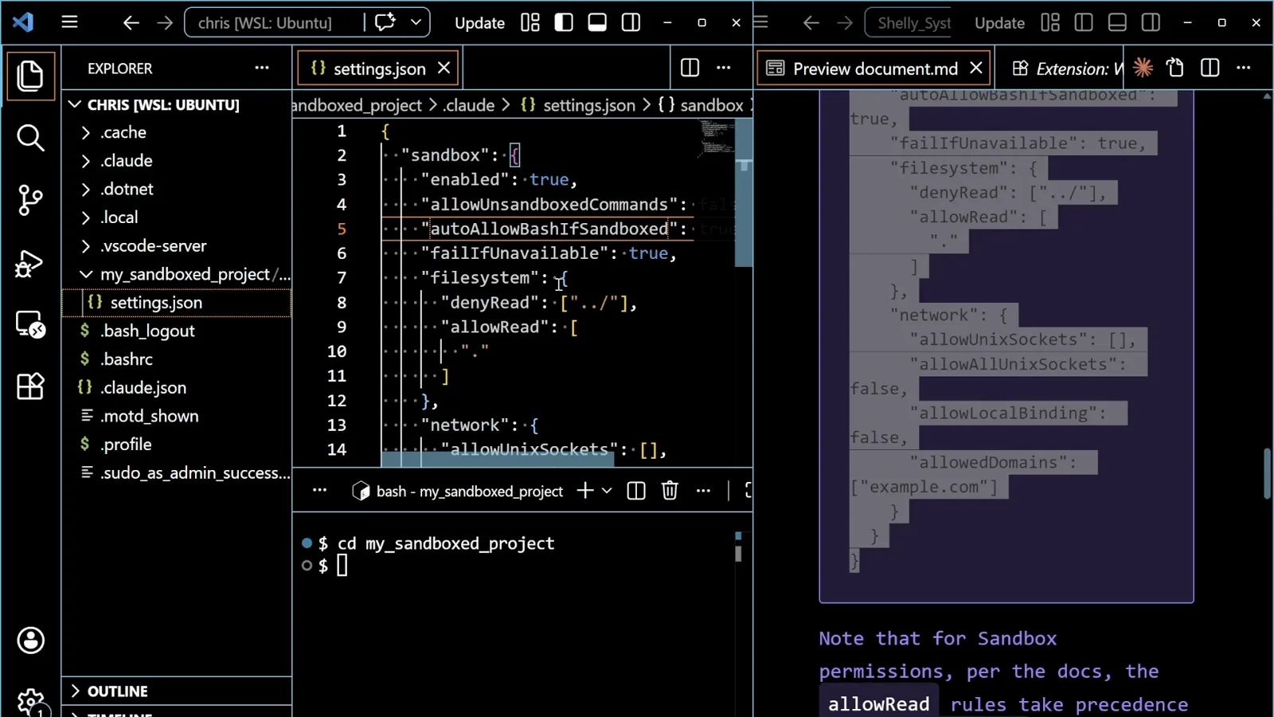Image resolution: width=1274 pixels, height=717 pixels.
Task: Select Extension tab in right window
Action: pos(1067,69)
